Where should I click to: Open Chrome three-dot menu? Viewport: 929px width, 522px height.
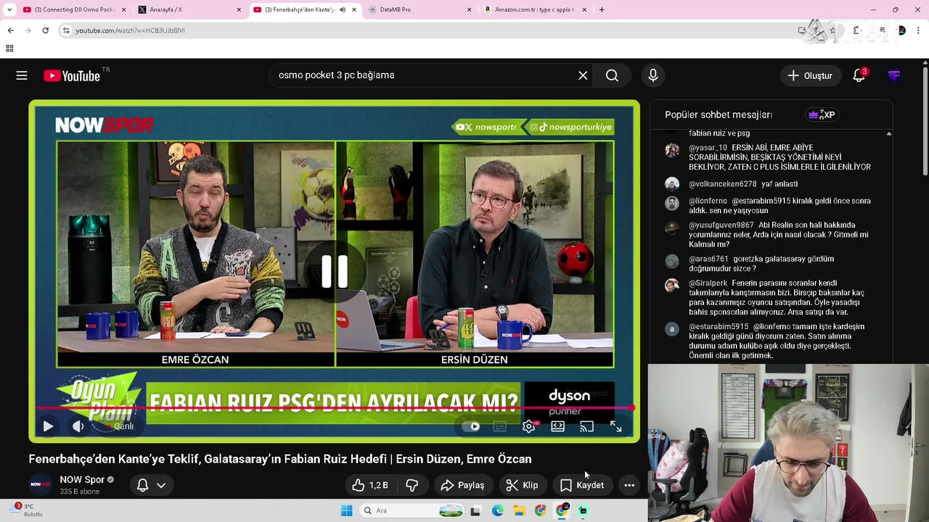[x=919, y=30]
